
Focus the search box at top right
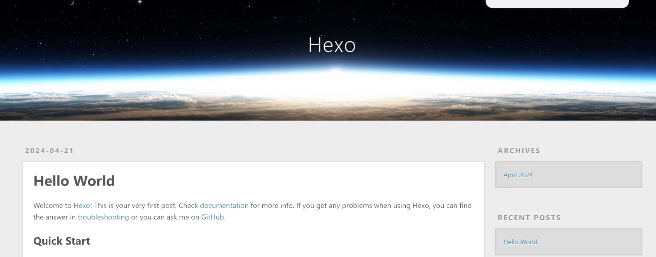coord(557,3)
